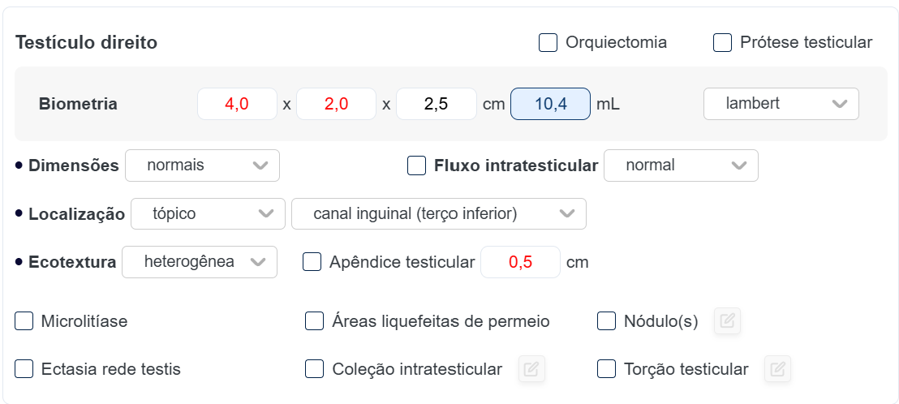Click edit icon beside Coleção intratesticular
This screenshot has height=404, width=899.
coord(531,369)
